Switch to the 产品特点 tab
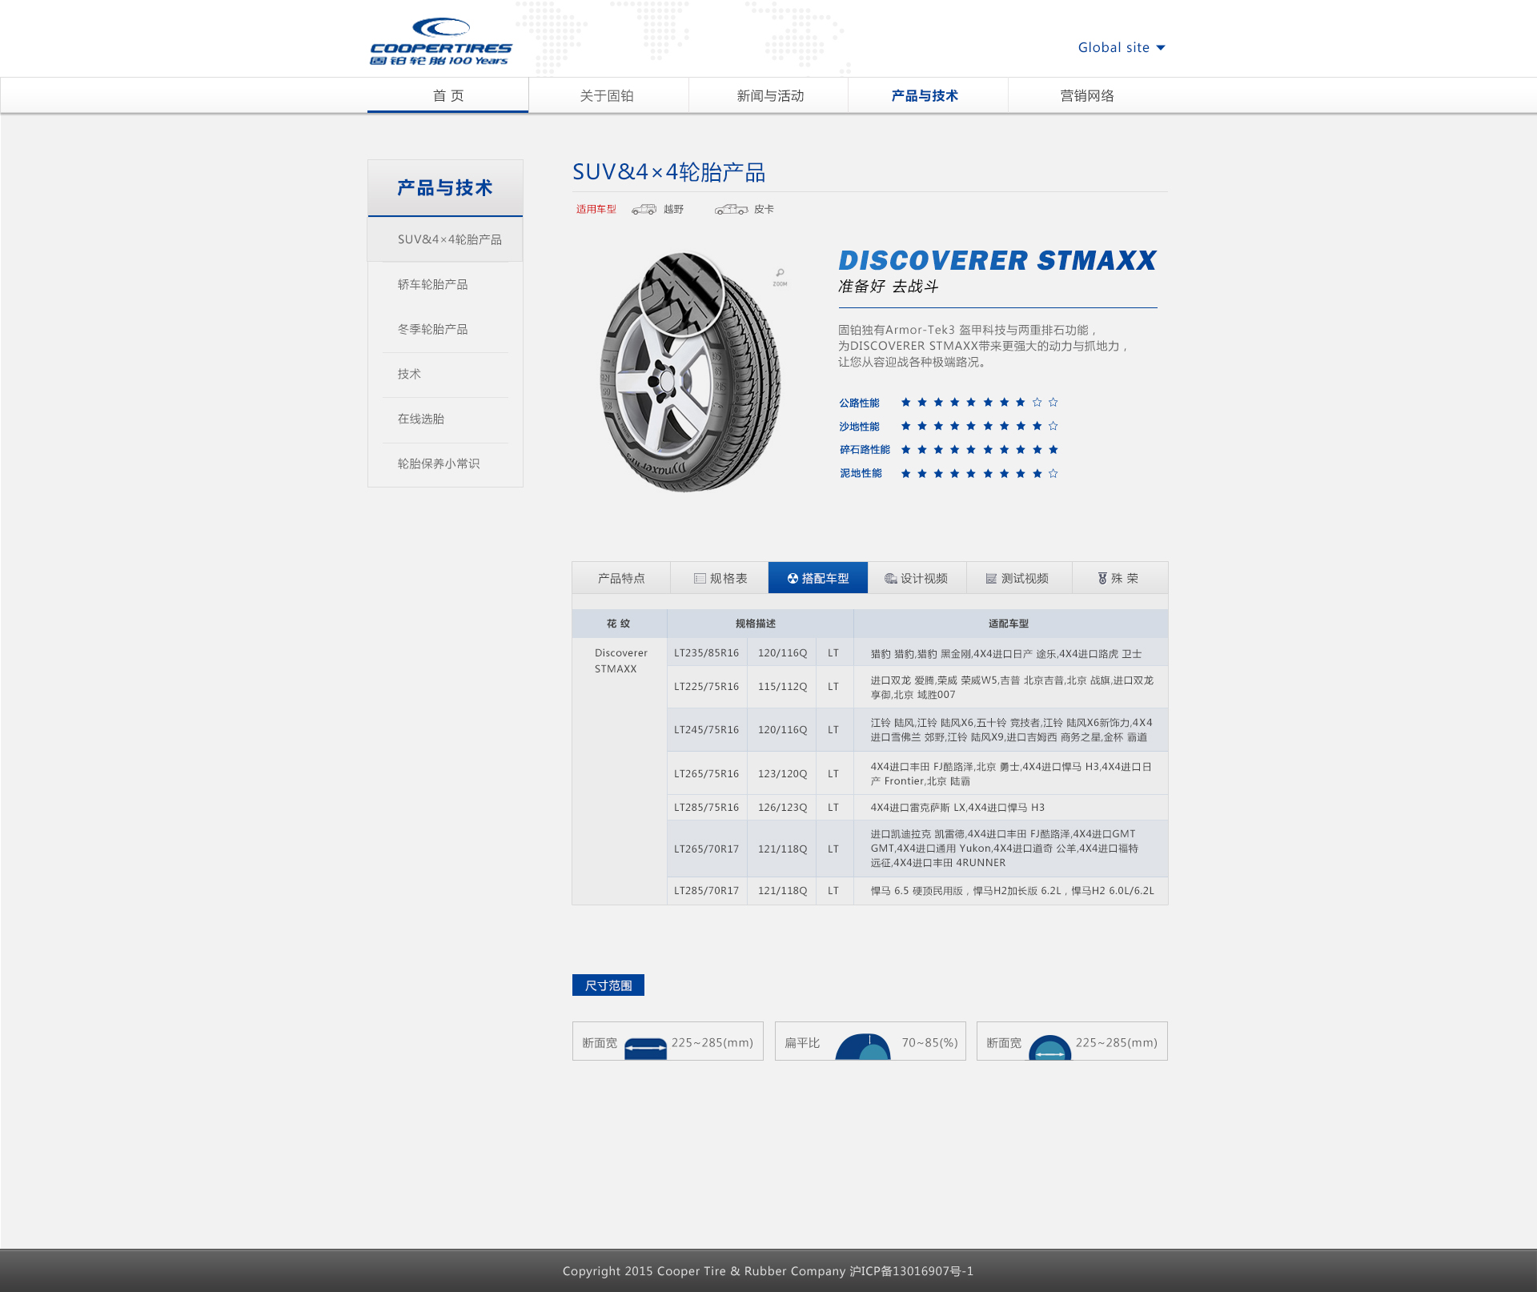Viewport: 1537px width, 1292px height. pyautogui.click(x=621, y=578)
